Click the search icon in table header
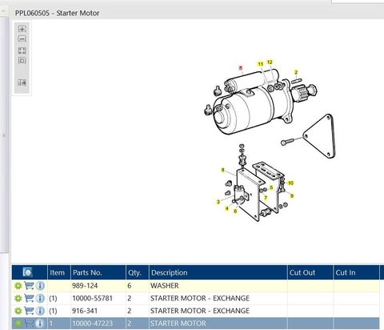 27,272
